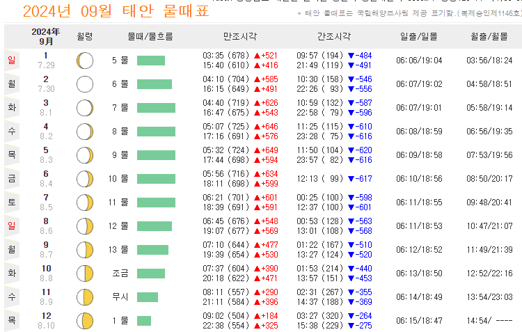522x332 pixels.
Task: Click the 월령 column header
Action: pos(84,36)
